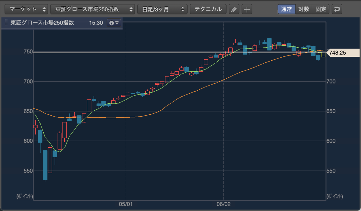Click the left axis 750 label
The height and width of the screenshot is (211, 361).
click(28, 52)
